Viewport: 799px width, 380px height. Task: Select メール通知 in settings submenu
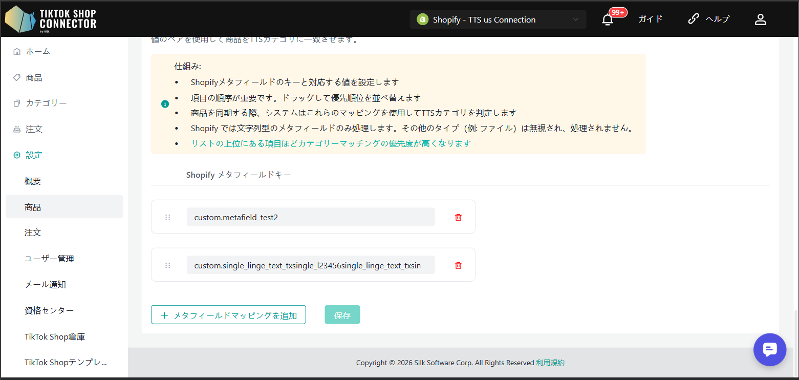(x=45, y=285)
